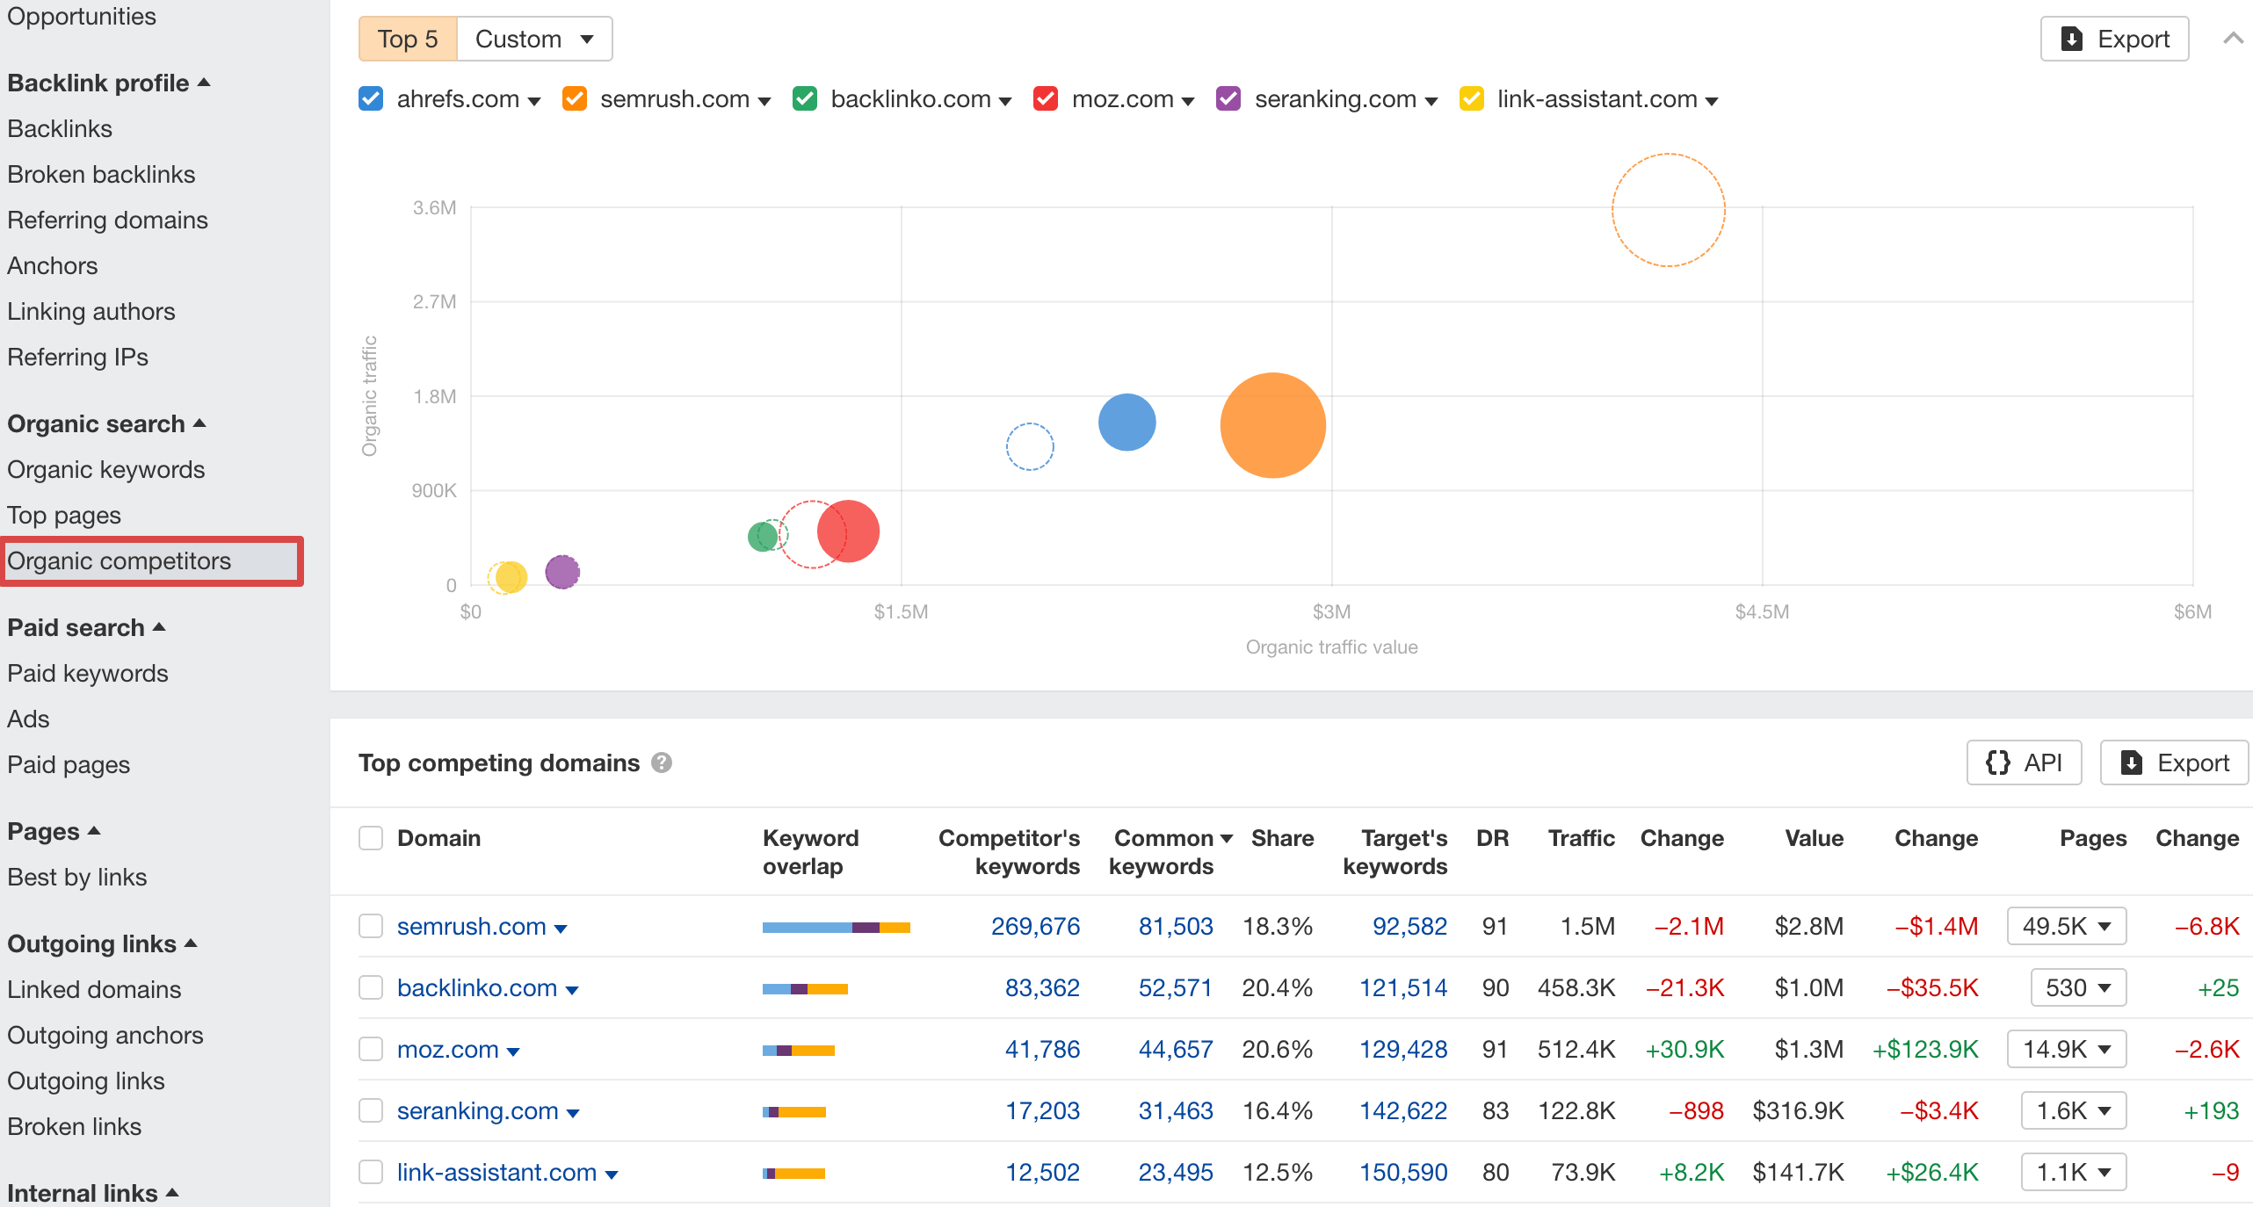Open the Top pages report
Screen dimensions: 2253x1207
pos(64,515)
